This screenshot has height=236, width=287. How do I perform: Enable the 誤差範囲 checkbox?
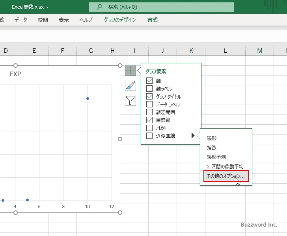click(149, 112)
